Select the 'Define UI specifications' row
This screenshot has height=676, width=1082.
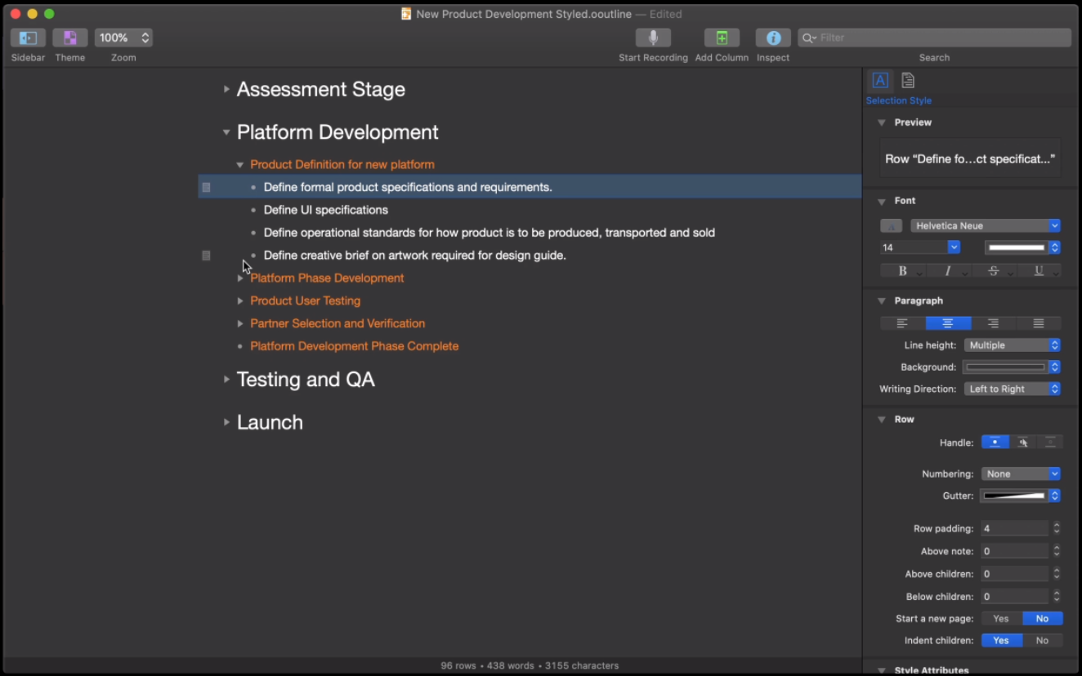click(x=530, y=210)
